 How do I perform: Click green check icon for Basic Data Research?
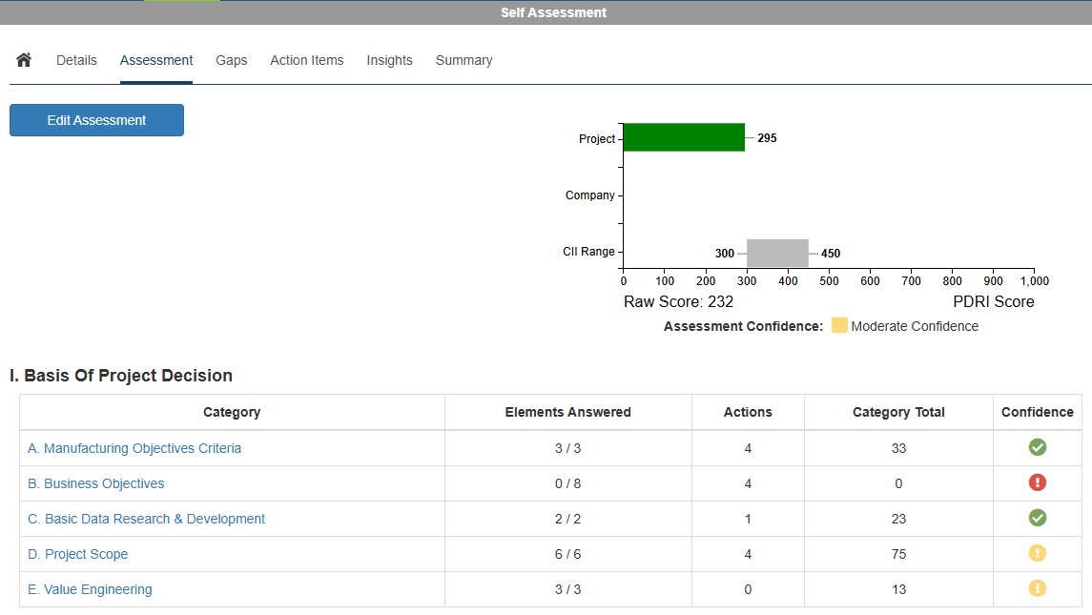1038,518
